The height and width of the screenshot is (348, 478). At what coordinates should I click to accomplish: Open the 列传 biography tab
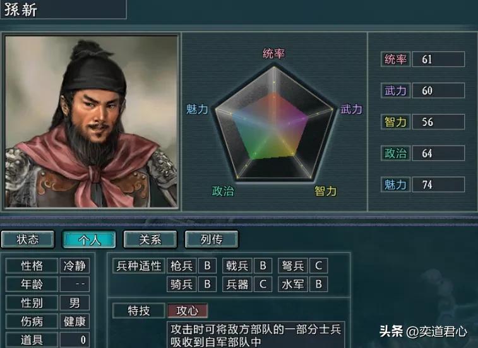(212, 240)
